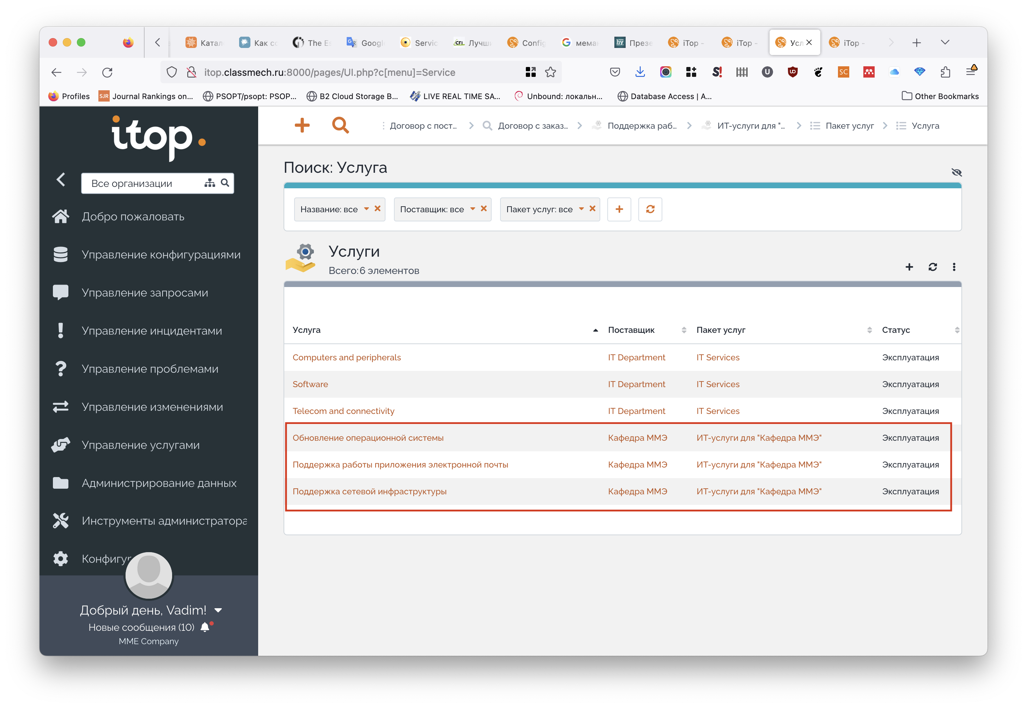Open organization tree icon in organization filter
This screenshot has height=708, width=1027.
pos(209,183)
